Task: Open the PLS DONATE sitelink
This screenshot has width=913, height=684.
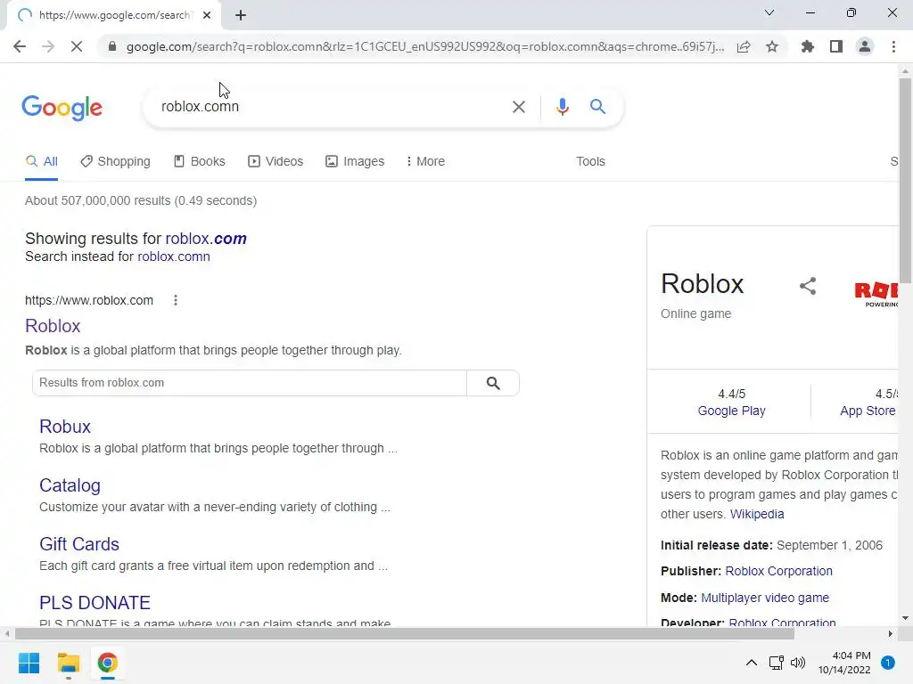Action: point(95,603)
